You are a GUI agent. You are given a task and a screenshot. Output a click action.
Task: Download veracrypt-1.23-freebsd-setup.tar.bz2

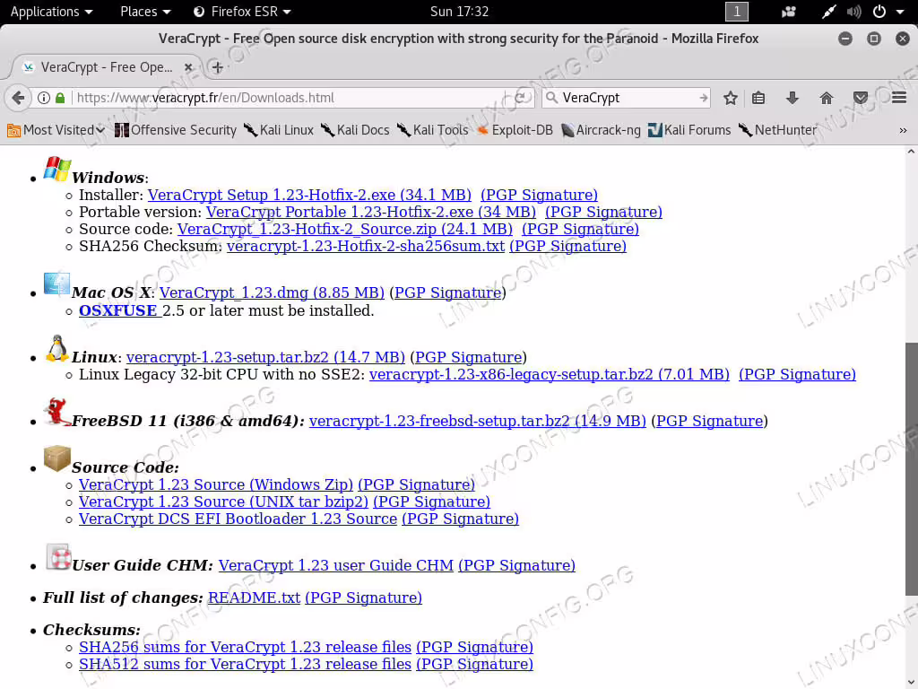478,421
